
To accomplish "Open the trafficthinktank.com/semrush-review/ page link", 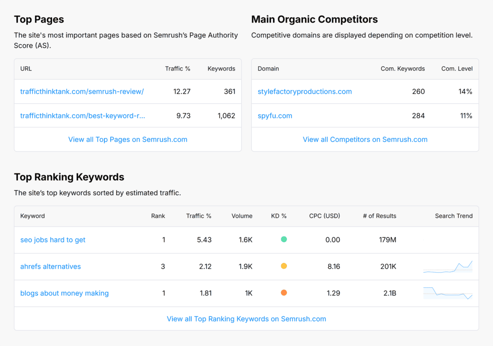I will (82, 91).
